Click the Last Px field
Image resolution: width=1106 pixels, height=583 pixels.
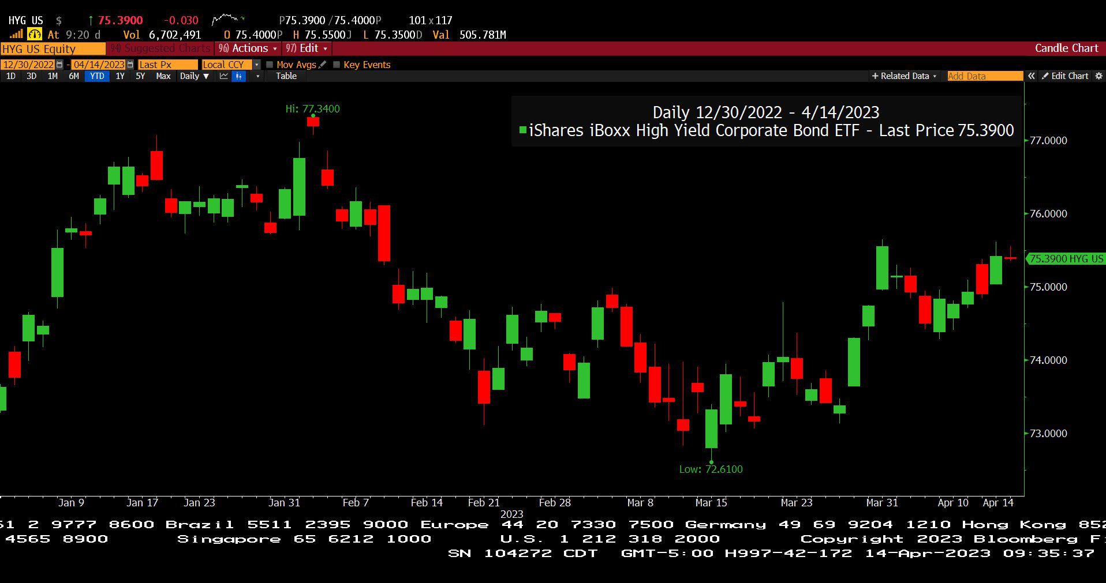coord(167,65)
